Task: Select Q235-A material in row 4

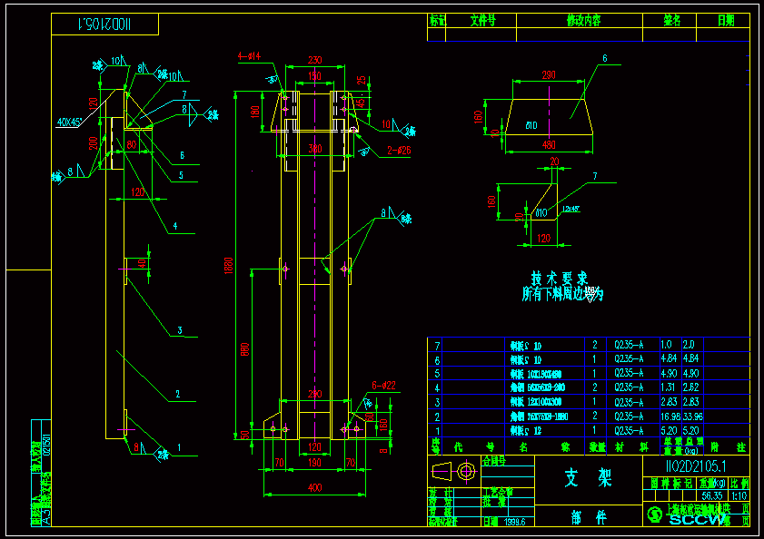Action: [x=629, y=387]
